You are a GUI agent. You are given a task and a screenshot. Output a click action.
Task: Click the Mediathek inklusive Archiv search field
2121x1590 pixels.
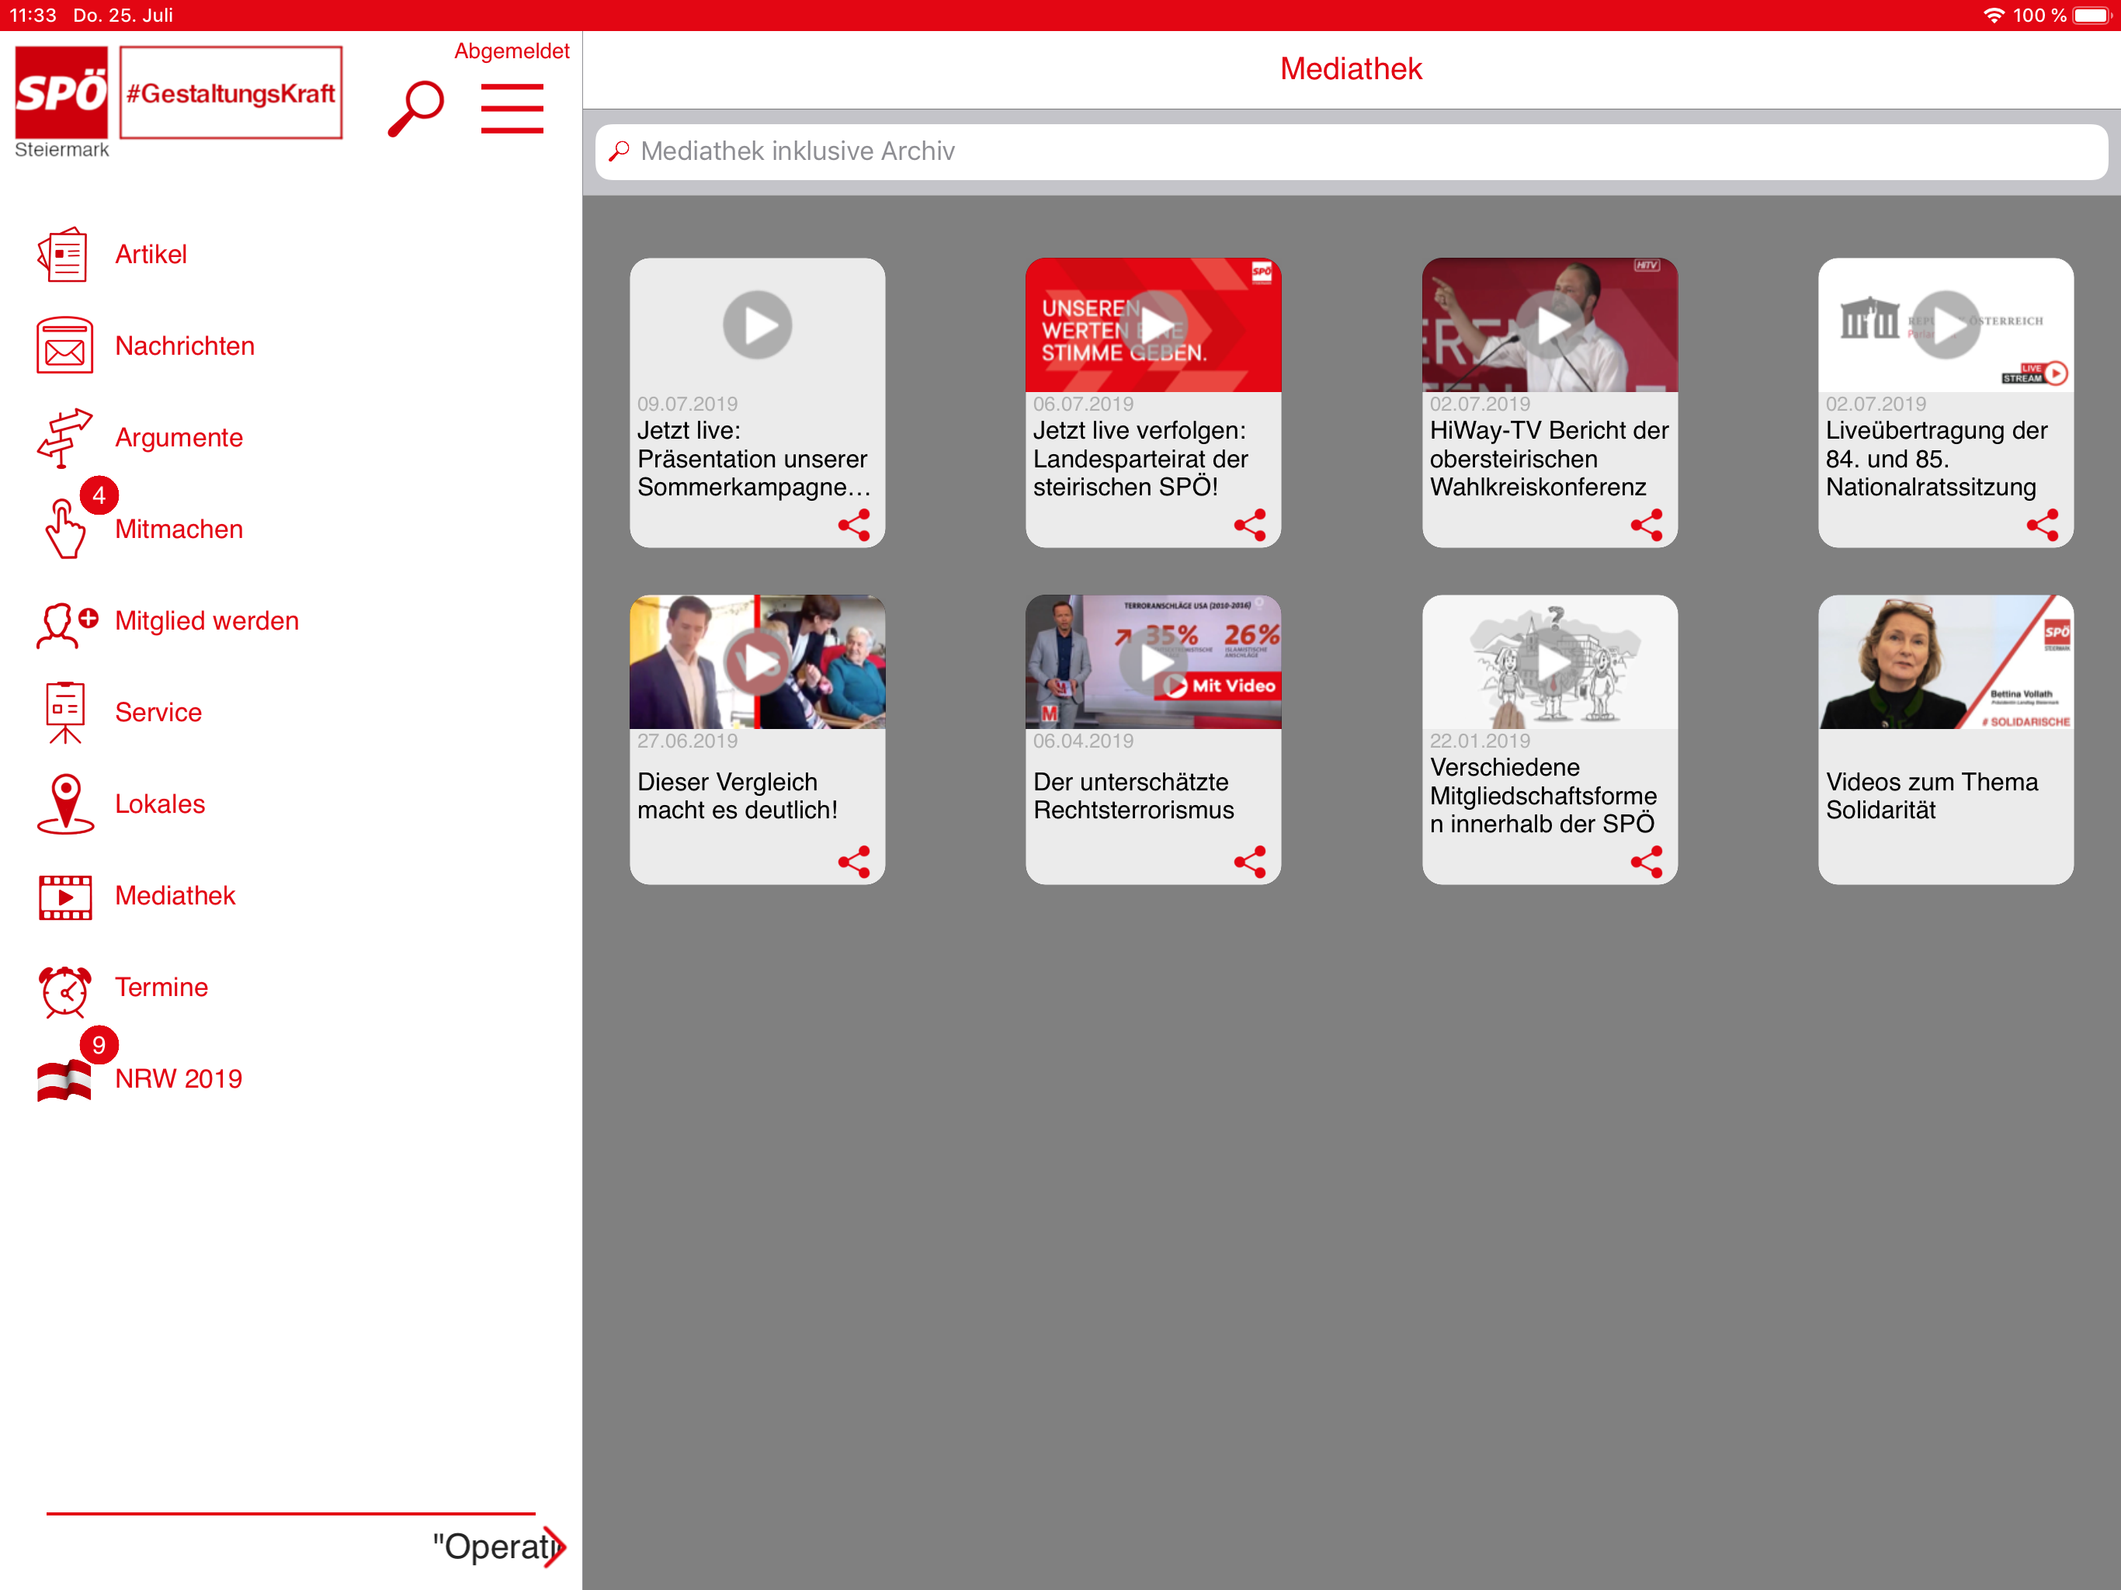(x=1350, y=151)
